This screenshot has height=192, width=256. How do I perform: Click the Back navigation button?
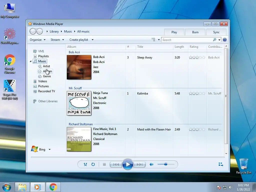[x=33, y=31]
